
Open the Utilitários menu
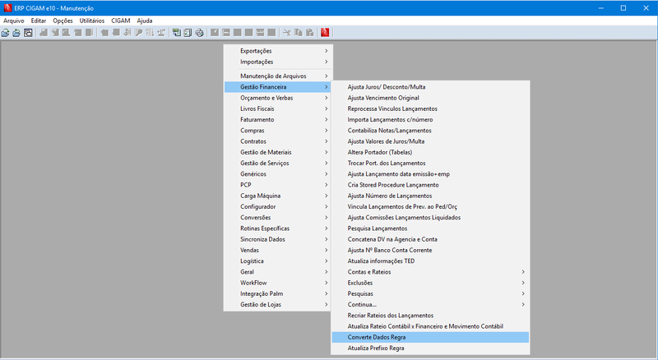pyautogui.click(x=92, y=21)
